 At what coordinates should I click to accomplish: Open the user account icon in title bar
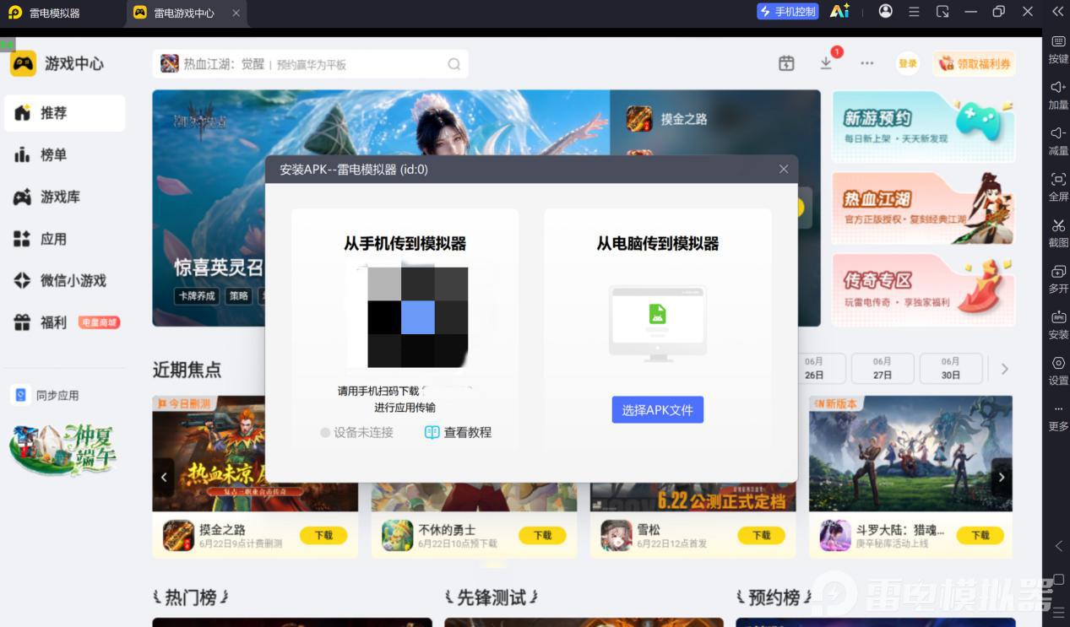885,11
